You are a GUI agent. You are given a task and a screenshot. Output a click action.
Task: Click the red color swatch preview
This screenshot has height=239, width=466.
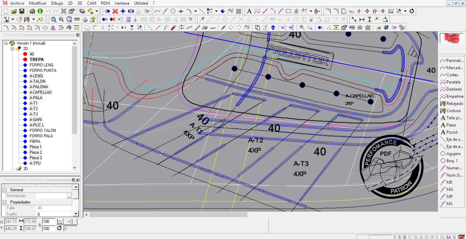coord(451,38)
